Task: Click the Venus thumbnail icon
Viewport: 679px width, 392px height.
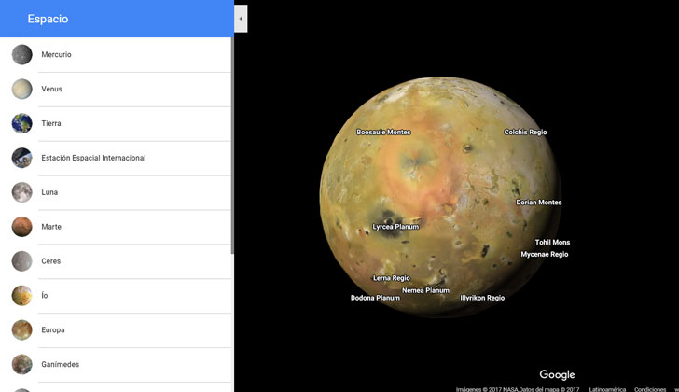Action: [21, 89]
